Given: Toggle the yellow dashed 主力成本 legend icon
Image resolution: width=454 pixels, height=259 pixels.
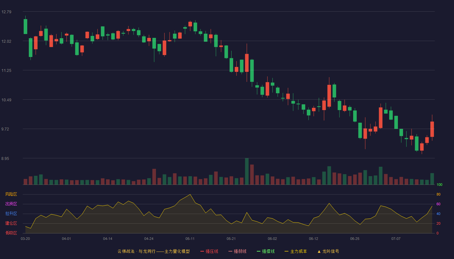Looking at the screenshot, I should (x=287, y=251).
